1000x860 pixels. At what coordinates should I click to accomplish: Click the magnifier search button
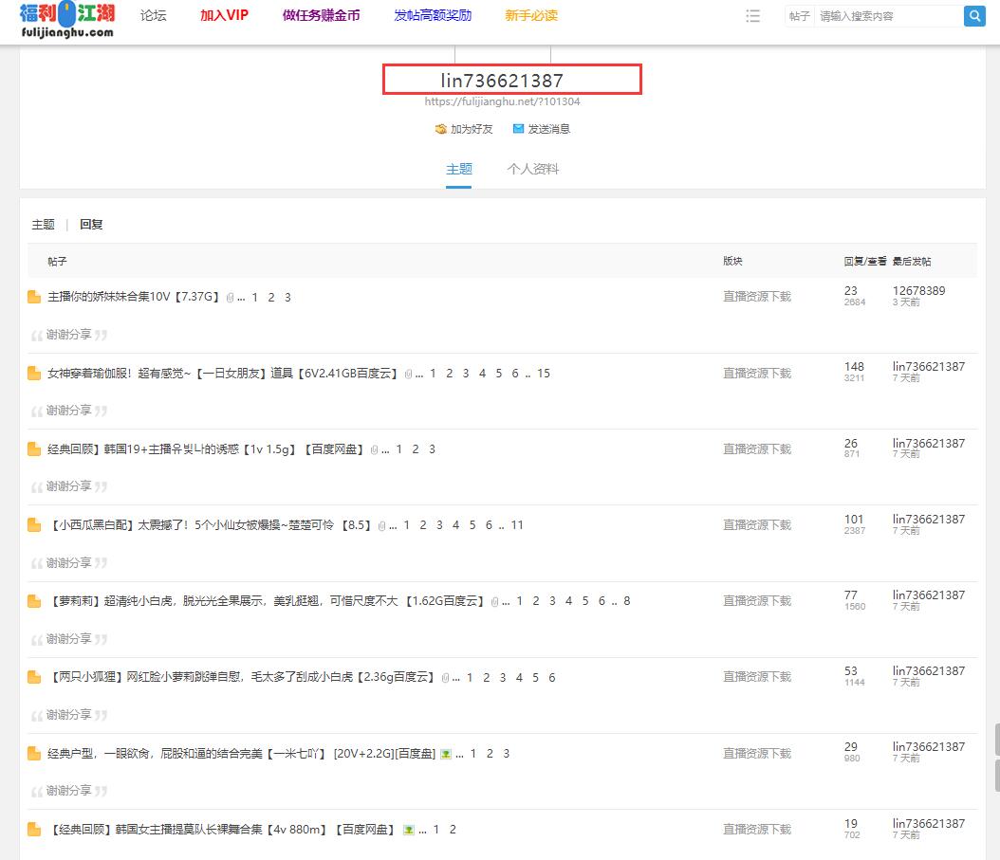coord(973,16)
